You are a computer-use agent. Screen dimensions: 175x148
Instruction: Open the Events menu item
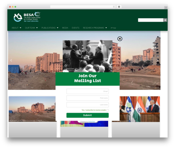pos(76,28)
